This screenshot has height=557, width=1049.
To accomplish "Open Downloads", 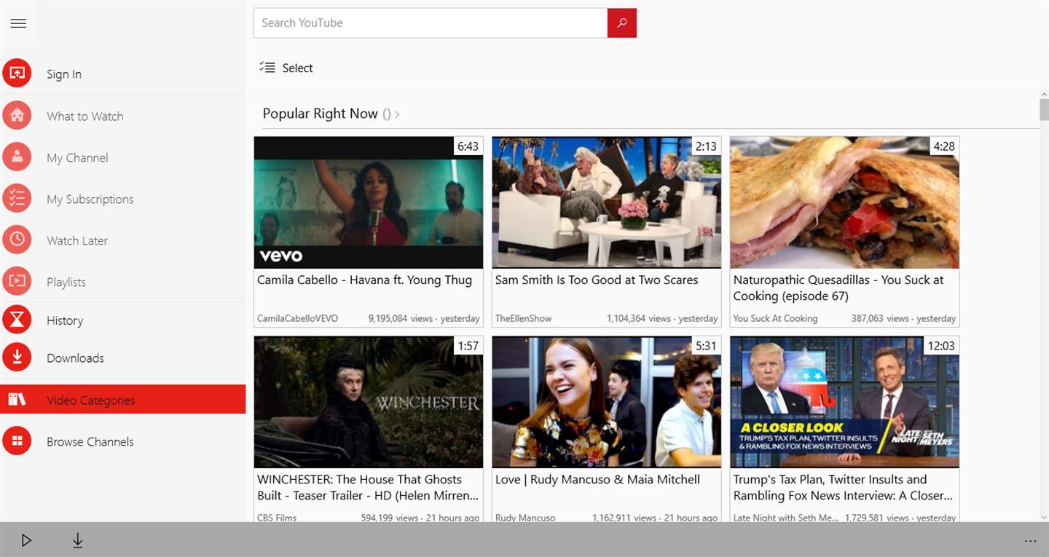I will (122, 357).
